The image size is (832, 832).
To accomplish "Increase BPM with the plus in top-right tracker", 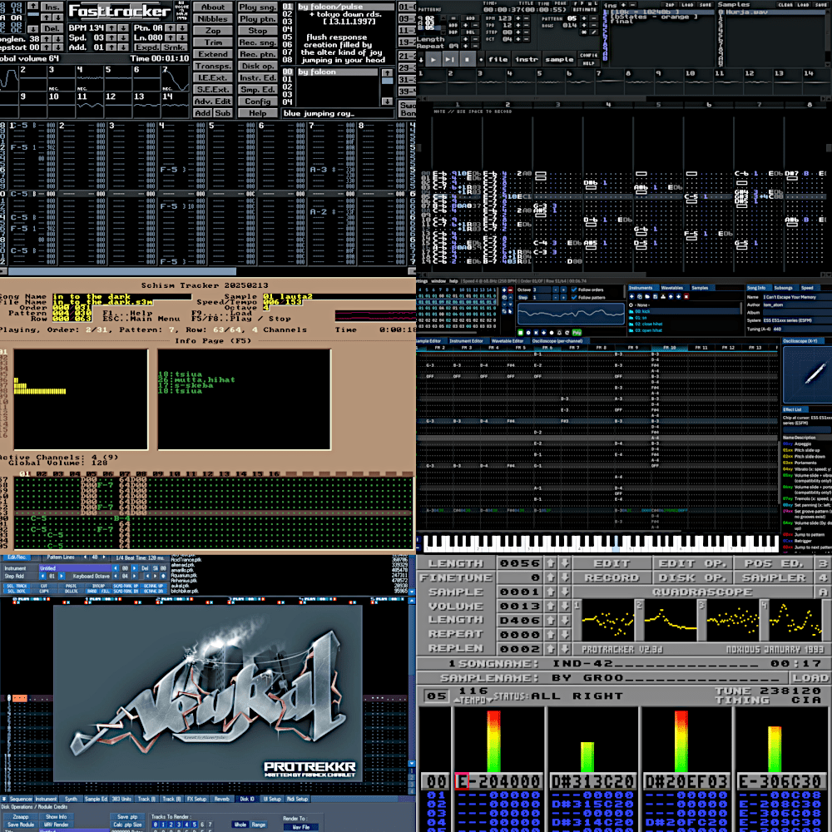I will (x=518, y=18).
